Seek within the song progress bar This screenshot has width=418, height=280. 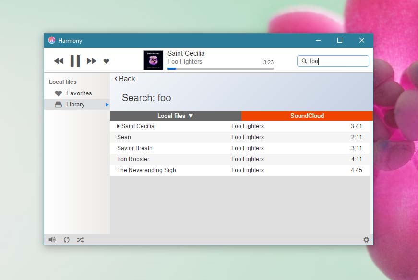click(221, 69)
